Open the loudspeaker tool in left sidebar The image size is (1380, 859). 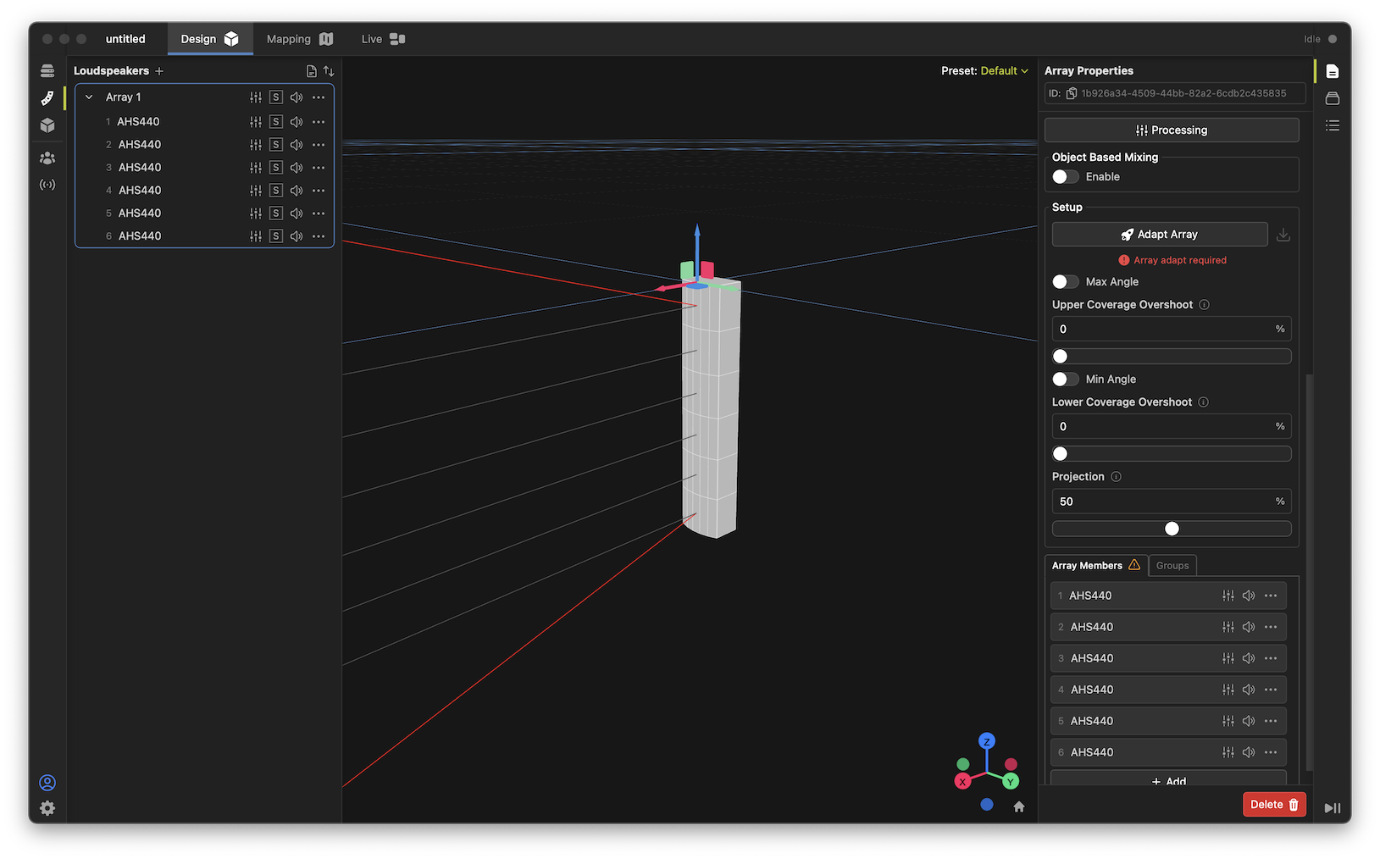coord(47,98)
